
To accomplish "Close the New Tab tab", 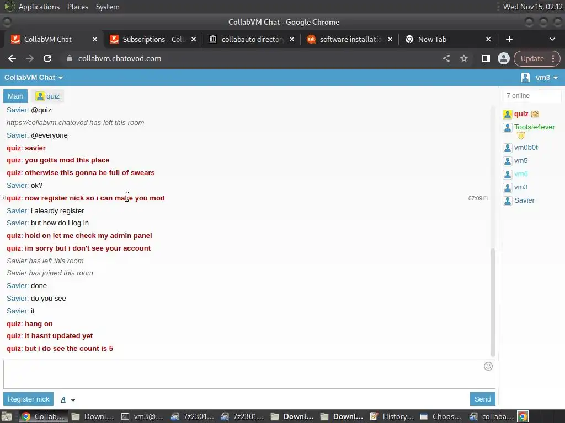I will pyautogui.click(x=488, y=39).
